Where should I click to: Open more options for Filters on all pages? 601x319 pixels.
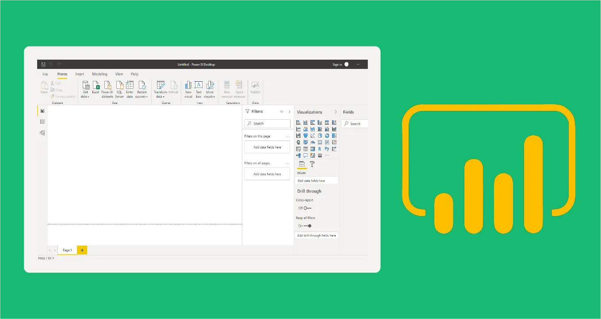(x=288, y=163)
